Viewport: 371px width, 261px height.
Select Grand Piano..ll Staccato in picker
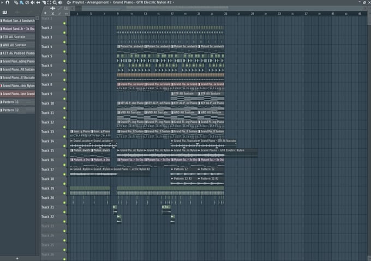(17, 77)
